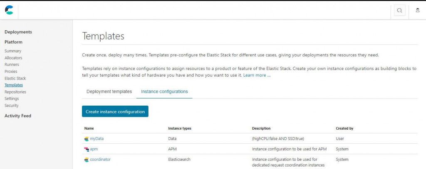Open Elastic Stack in sidebar
426x169 pixels.
tap(15, 78)
